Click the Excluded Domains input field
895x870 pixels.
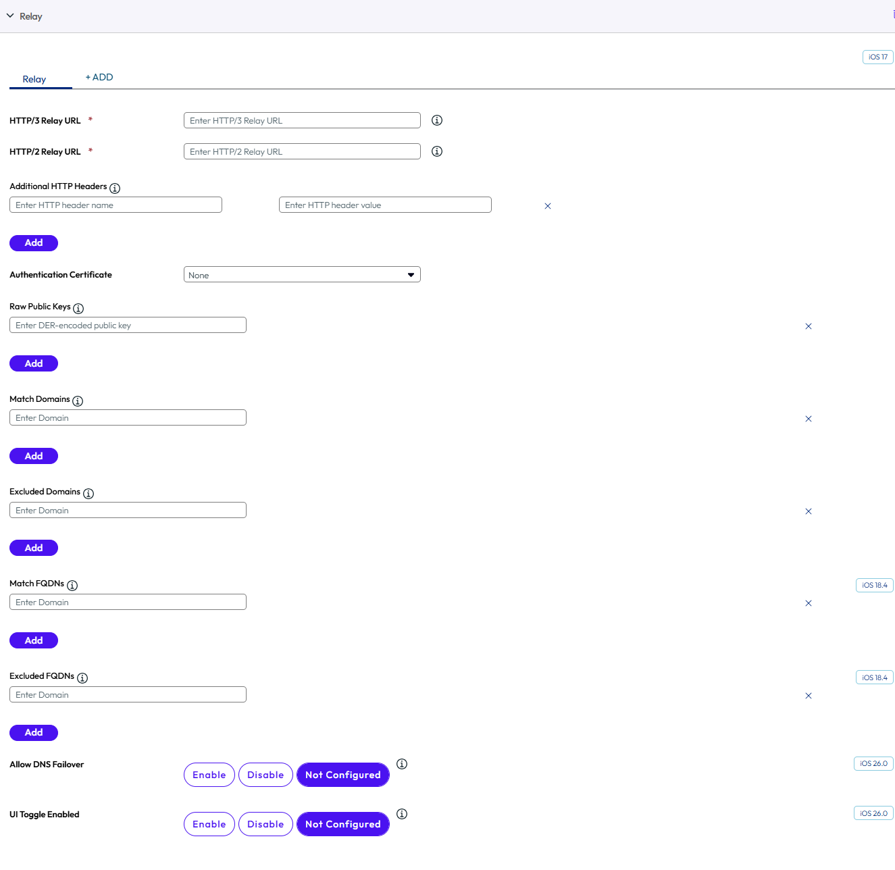pyautogui.click(x=128, y=510)
